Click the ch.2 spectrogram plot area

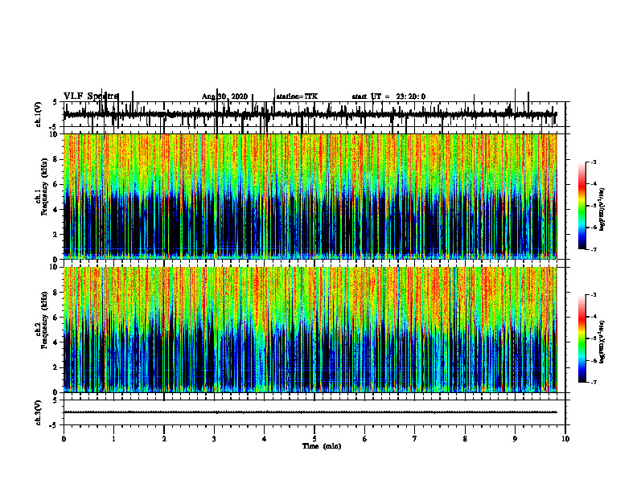[310, 330]
